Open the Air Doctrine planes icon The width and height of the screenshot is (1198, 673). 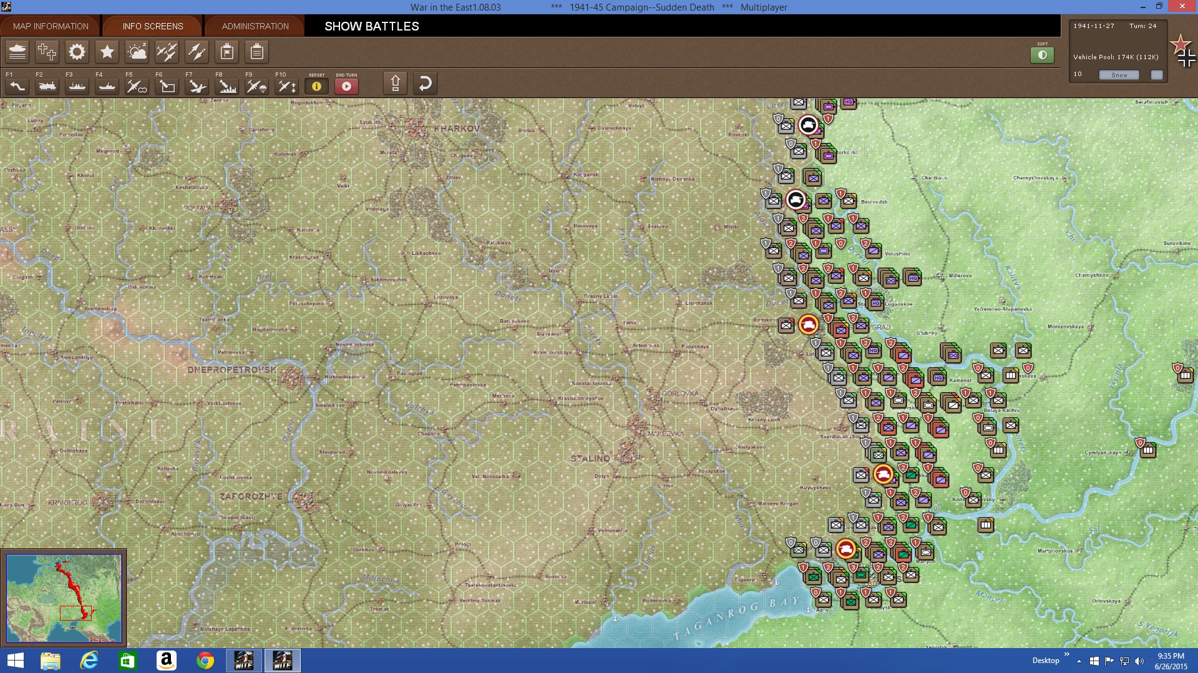167,52
